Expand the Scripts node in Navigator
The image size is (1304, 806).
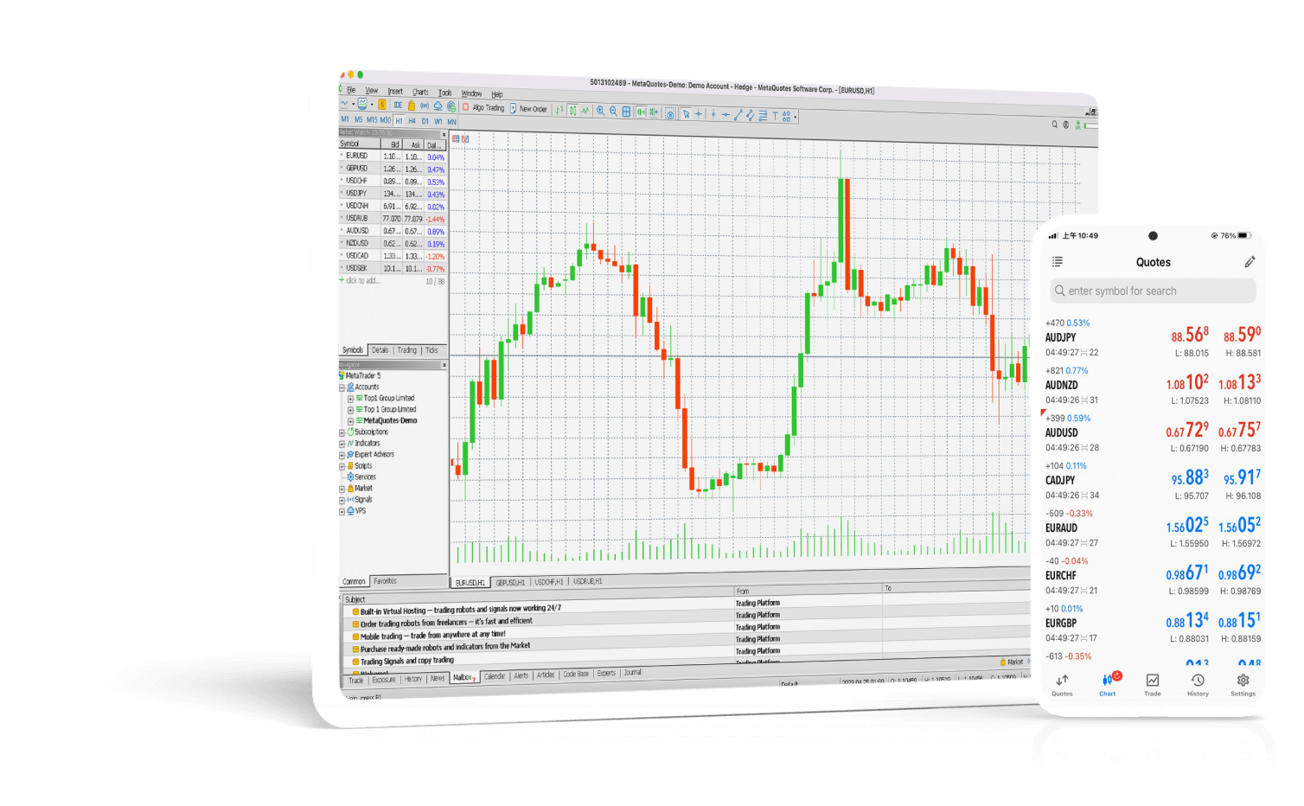point(342,465)
